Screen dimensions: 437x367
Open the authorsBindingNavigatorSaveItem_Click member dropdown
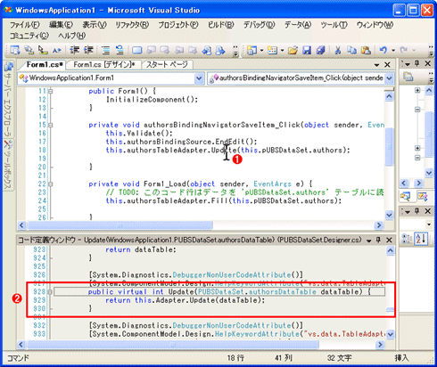(389, 78)
